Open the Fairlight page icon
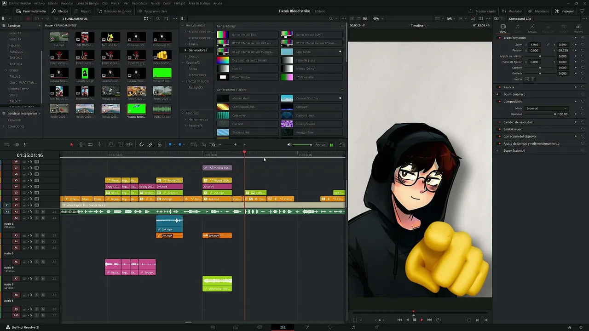 click(353, 327)
